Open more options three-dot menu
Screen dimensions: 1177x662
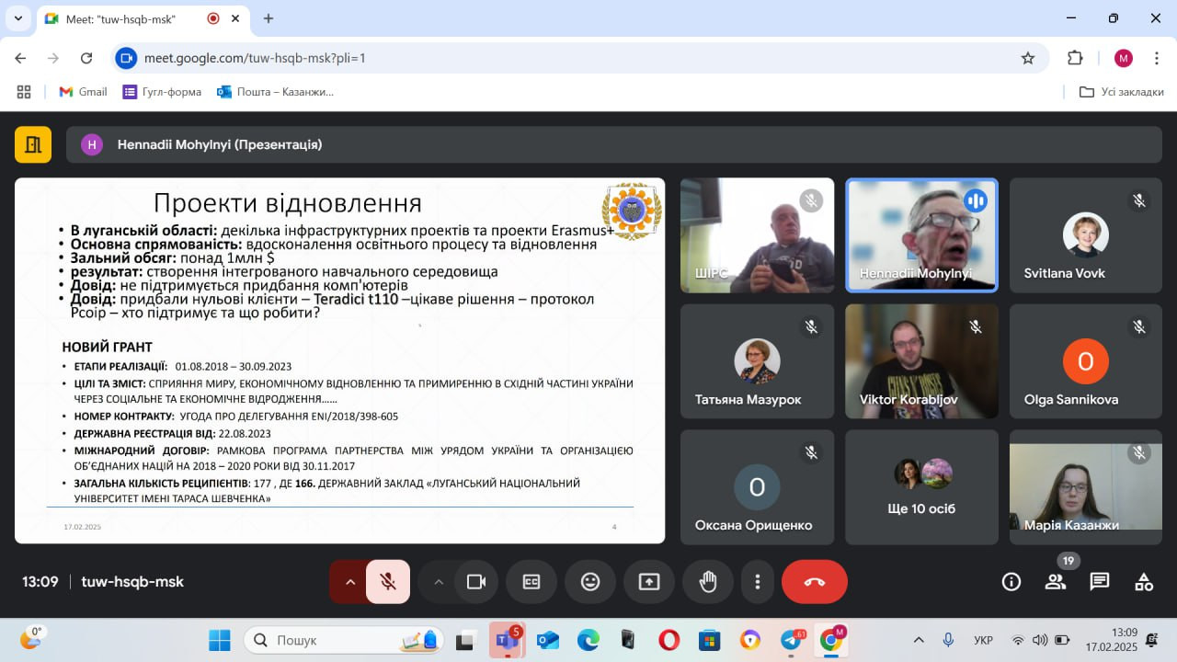click(x=757, y=582)
